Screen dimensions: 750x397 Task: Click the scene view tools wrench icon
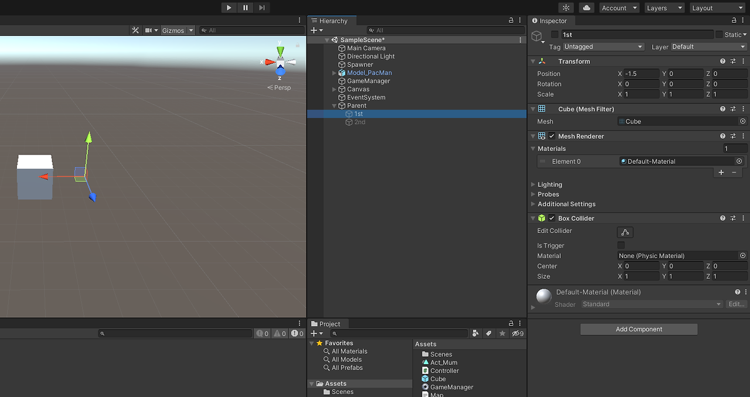click(x=135, y=30)
